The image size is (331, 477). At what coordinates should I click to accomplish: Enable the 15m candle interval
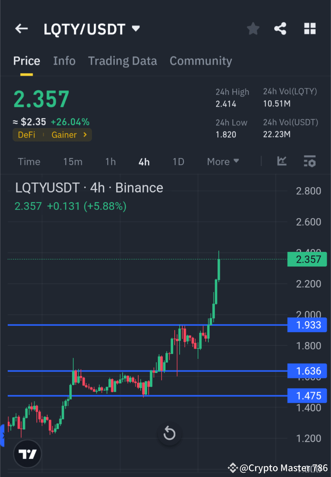[x=73, y=161]
